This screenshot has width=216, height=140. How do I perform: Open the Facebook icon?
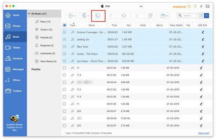(x=201, y=6)
